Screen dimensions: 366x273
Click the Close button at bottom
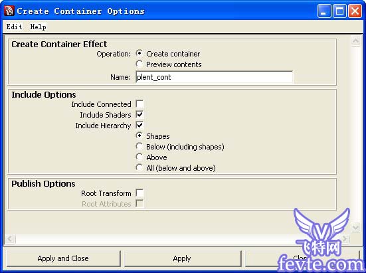302,258
